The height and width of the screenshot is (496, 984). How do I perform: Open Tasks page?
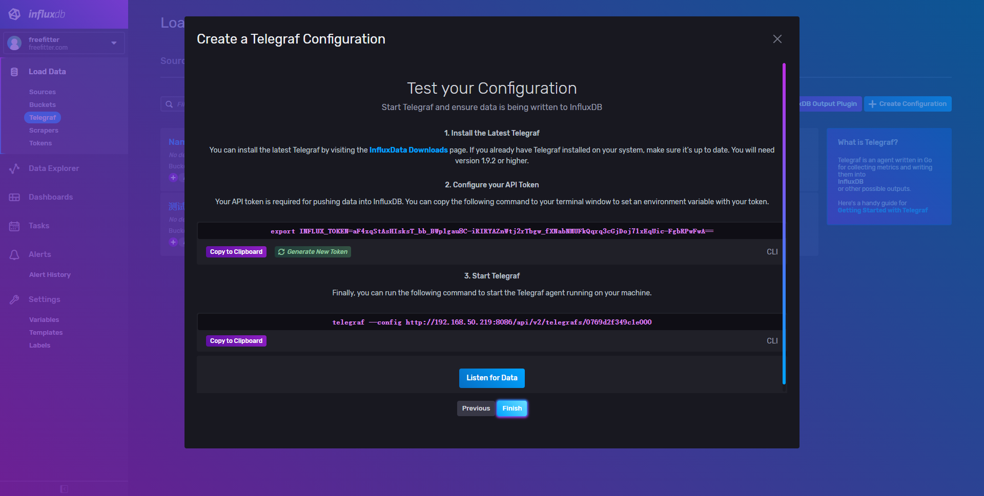pyautogui.click(x=39, y=226)
